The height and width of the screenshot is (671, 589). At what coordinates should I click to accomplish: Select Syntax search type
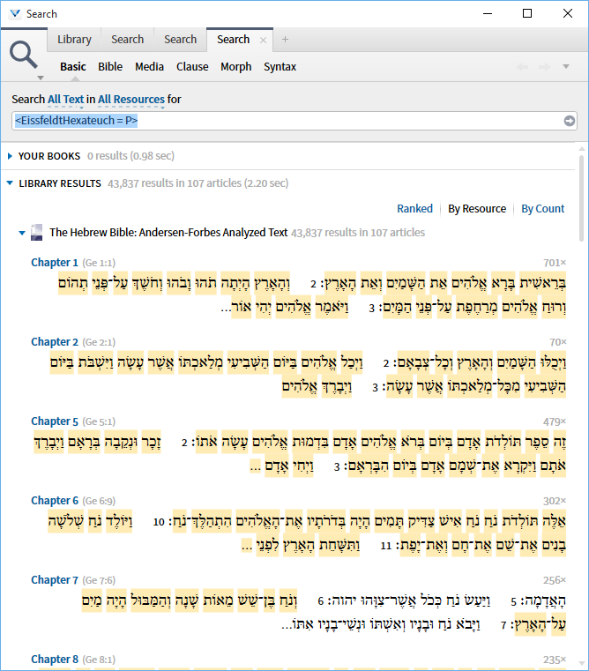point(280,67)
